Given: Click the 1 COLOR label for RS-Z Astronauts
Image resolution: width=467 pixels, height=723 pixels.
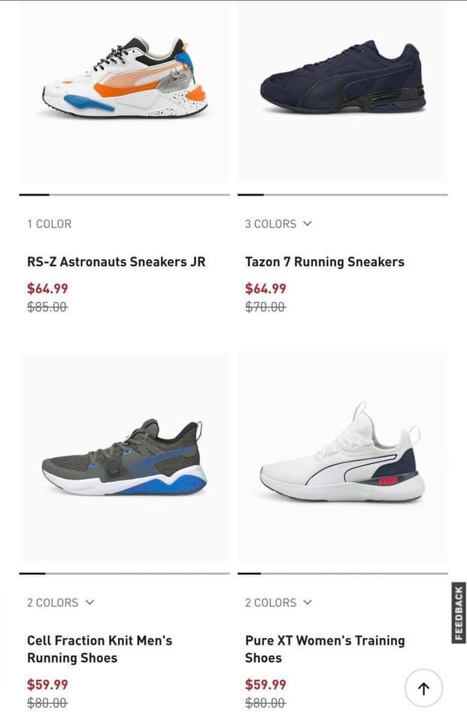Looking at the screenshot, I should 50,224.
